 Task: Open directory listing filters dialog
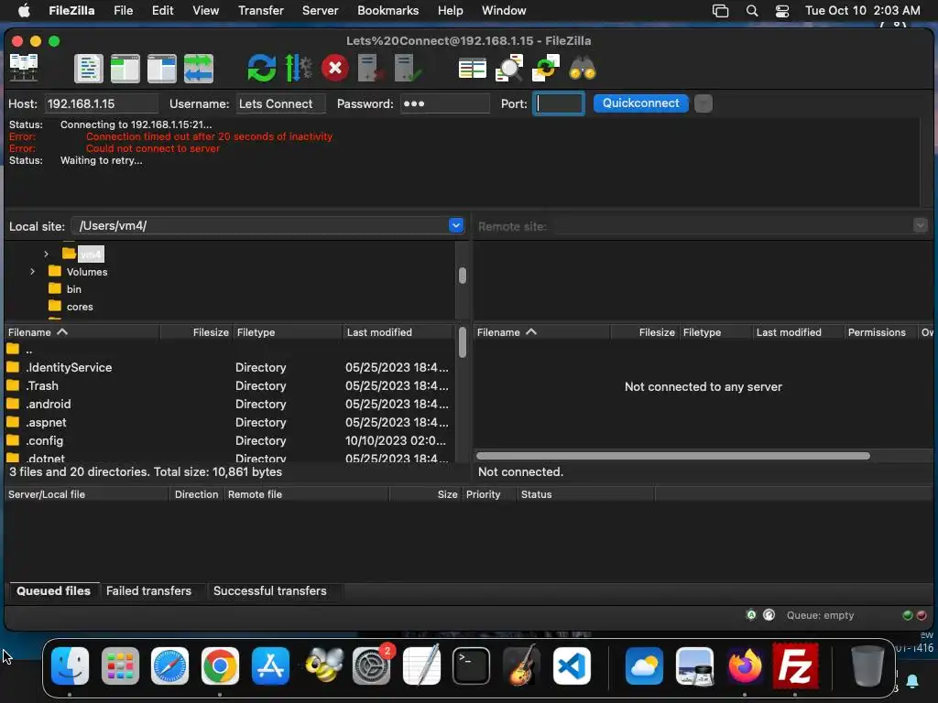point(472,68)
